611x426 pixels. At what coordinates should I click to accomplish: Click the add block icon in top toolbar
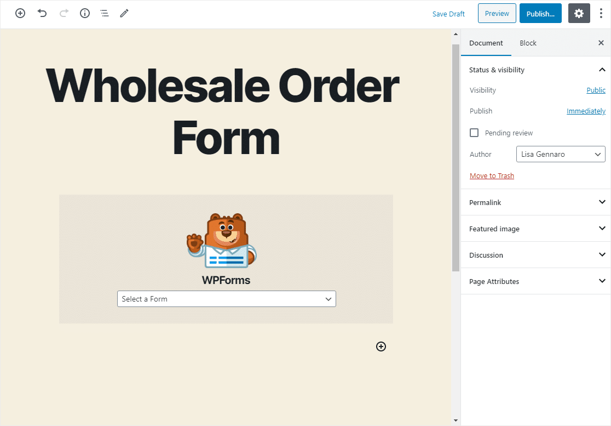point(20,13)
